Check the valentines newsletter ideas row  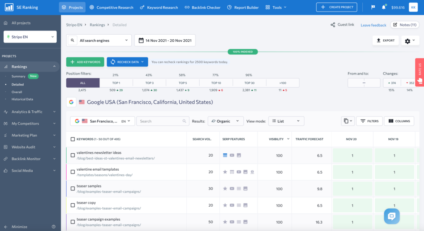[x=73, y=155]
